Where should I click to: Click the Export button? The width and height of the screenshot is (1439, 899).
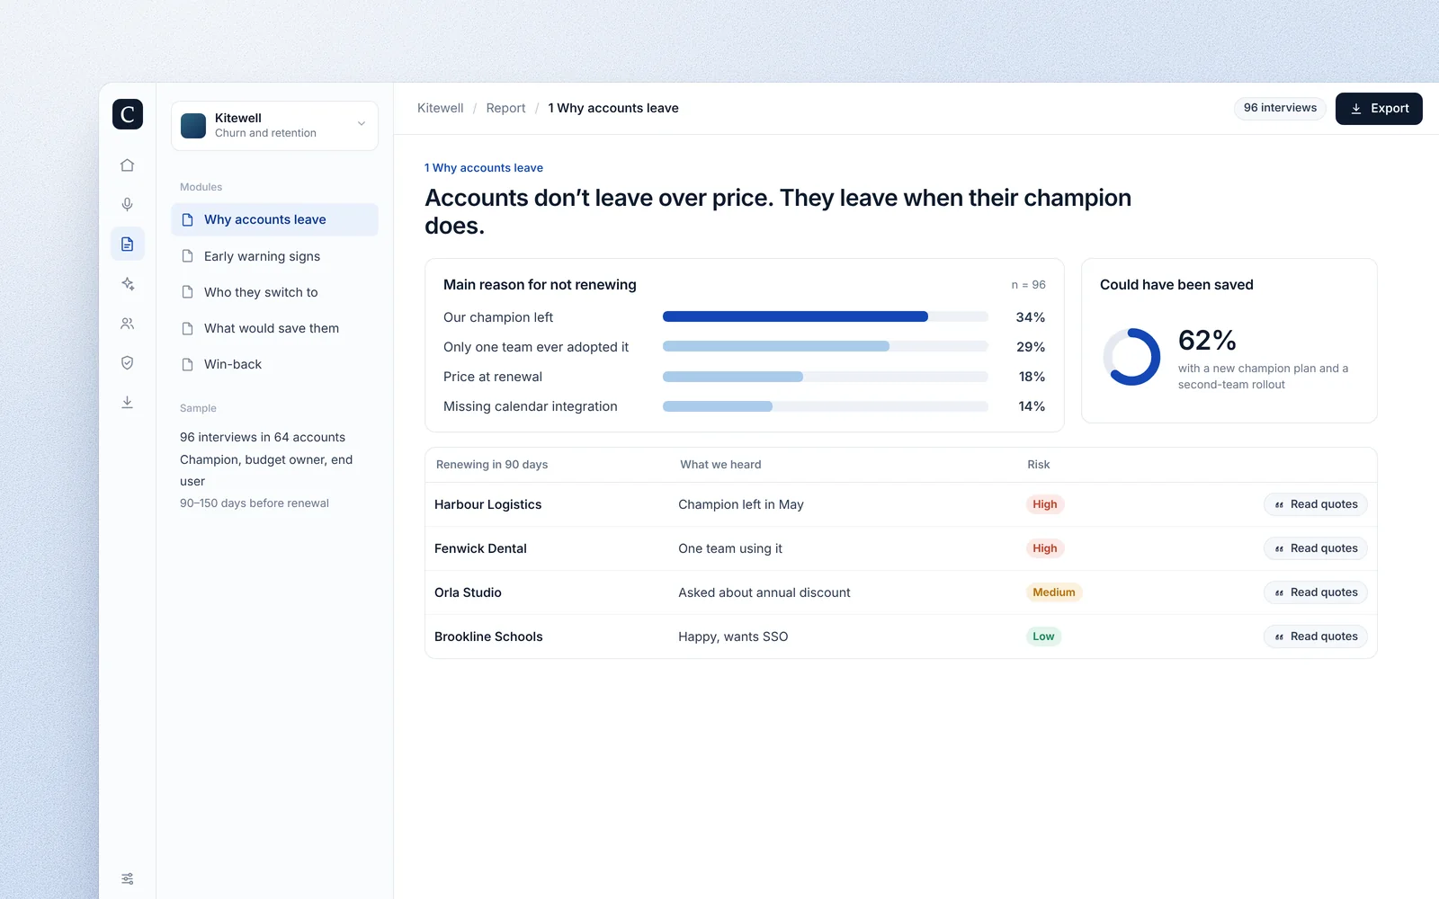pos(1379,109)
